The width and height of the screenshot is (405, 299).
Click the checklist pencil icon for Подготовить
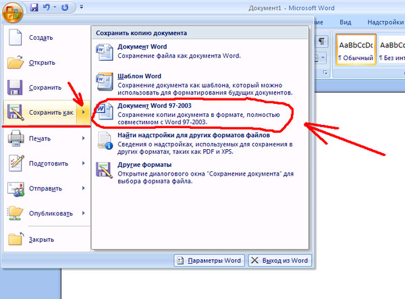click(x=16, y=163)
